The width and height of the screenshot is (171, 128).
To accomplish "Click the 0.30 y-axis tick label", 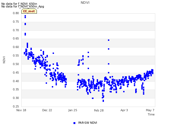I will click(16, 98).
